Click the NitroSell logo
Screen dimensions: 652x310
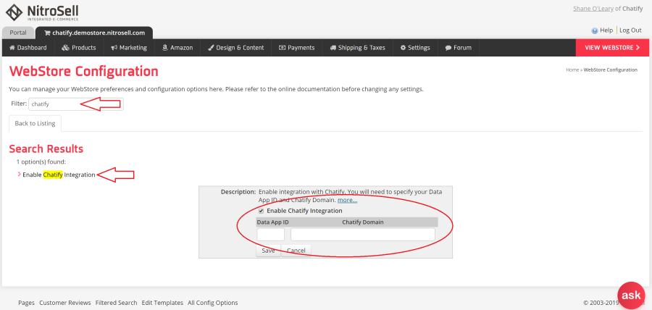(42, 12)
